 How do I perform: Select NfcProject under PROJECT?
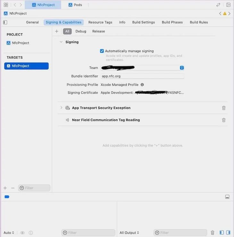(18, 43)
